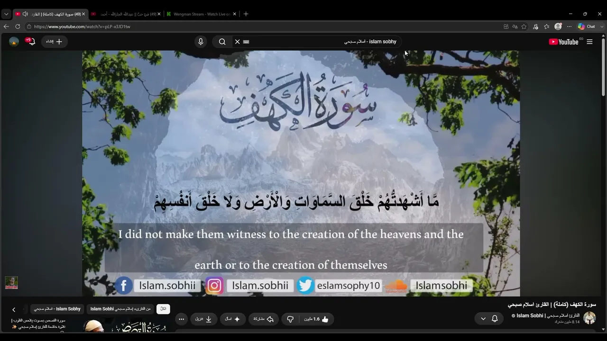Image resolution: width=607 pixels, height=341 pixels.
Task: Select the Islam Sobhy - اسلام صبحي chip
Action: coord(57,309)
